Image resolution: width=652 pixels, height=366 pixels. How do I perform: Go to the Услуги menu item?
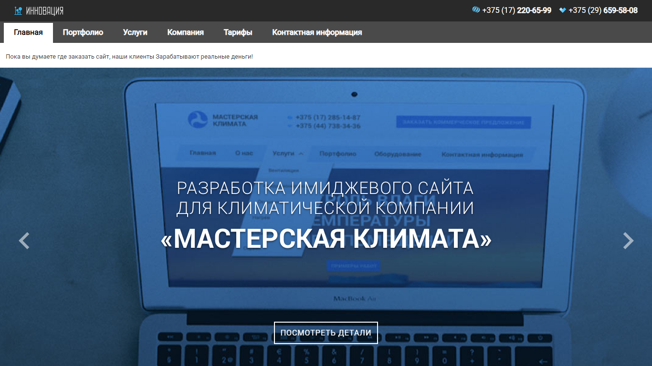pos(135,32)
